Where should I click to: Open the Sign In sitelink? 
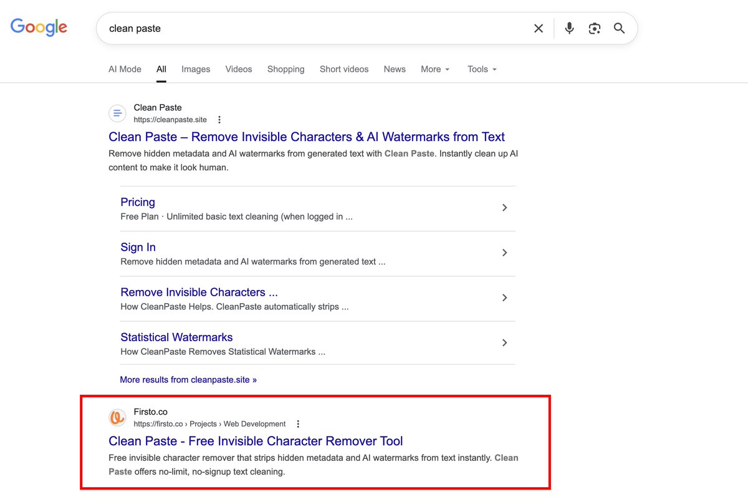tap(138, 247)
